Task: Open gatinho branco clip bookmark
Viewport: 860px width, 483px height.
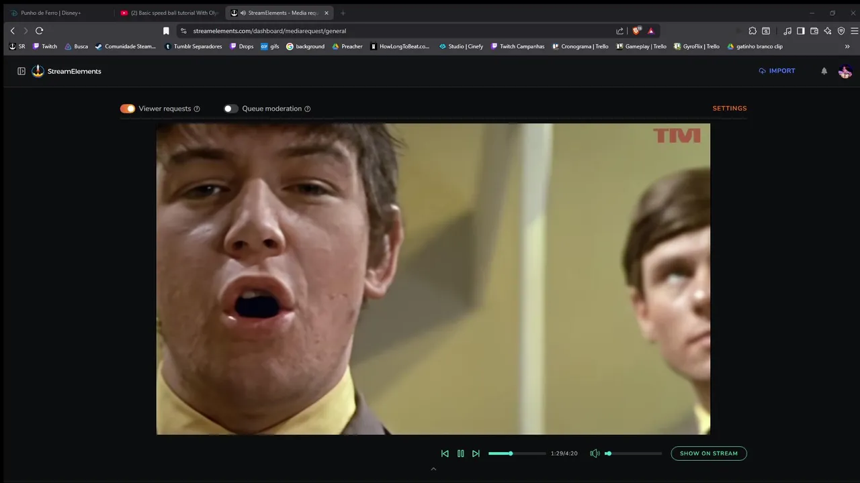Action: [755, 47]
